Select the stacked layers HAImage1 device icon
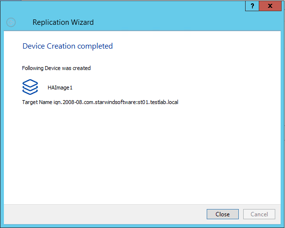 30,87
